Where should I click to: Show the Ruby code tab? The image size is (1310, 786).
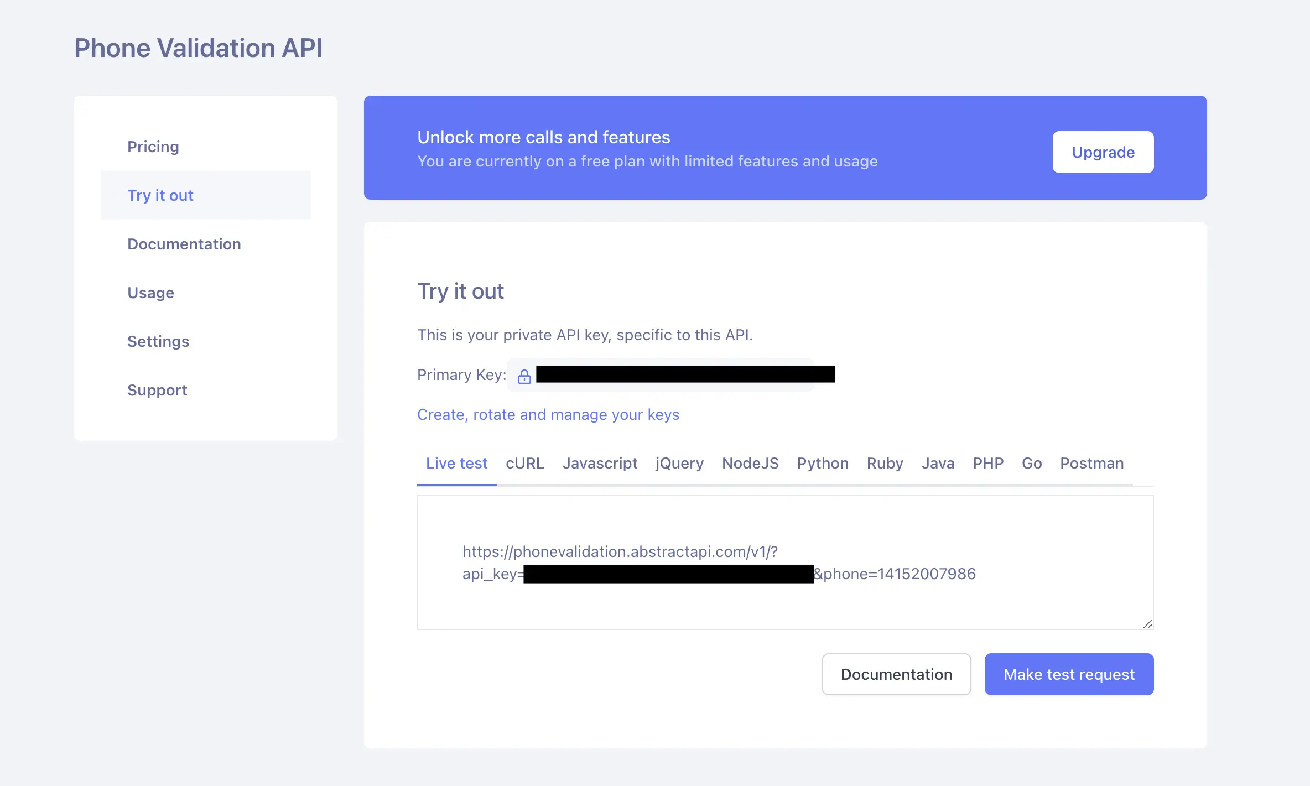pos(885,463)
